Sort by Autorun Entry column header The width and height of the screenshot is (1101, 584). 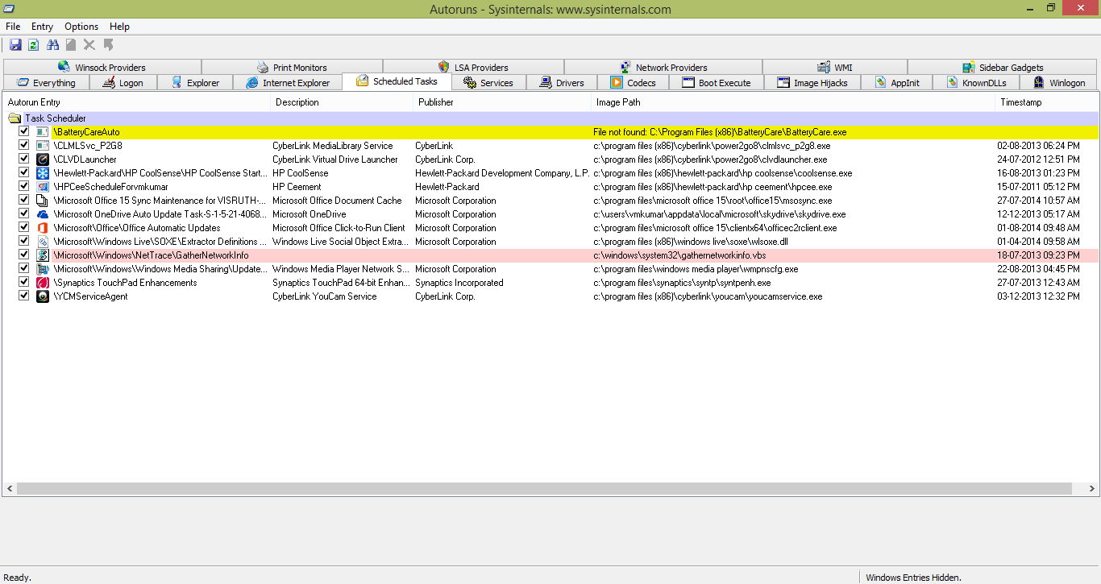(x=136, y=102)
